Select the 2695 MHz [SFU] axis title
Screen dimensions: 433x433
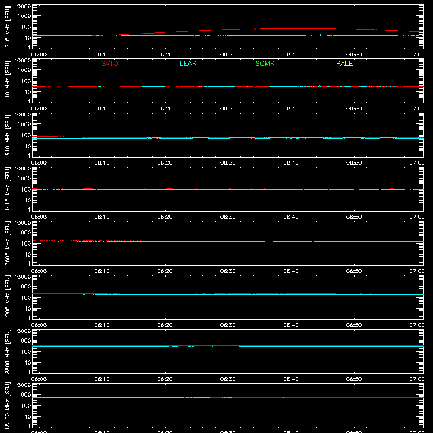coord(7,243)
